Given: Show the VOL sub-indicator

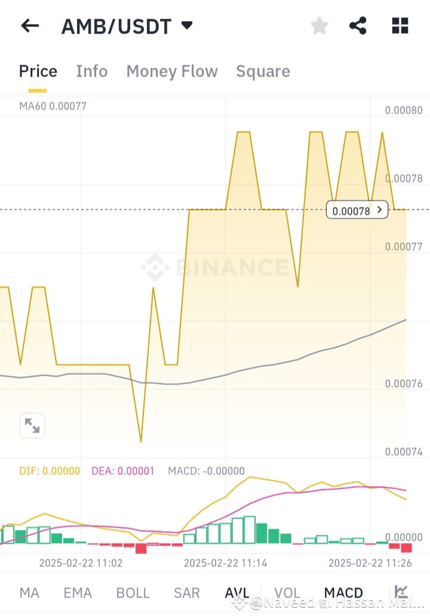Looking at the screenshot, I should pyautogui.click(x=287, y=593).
